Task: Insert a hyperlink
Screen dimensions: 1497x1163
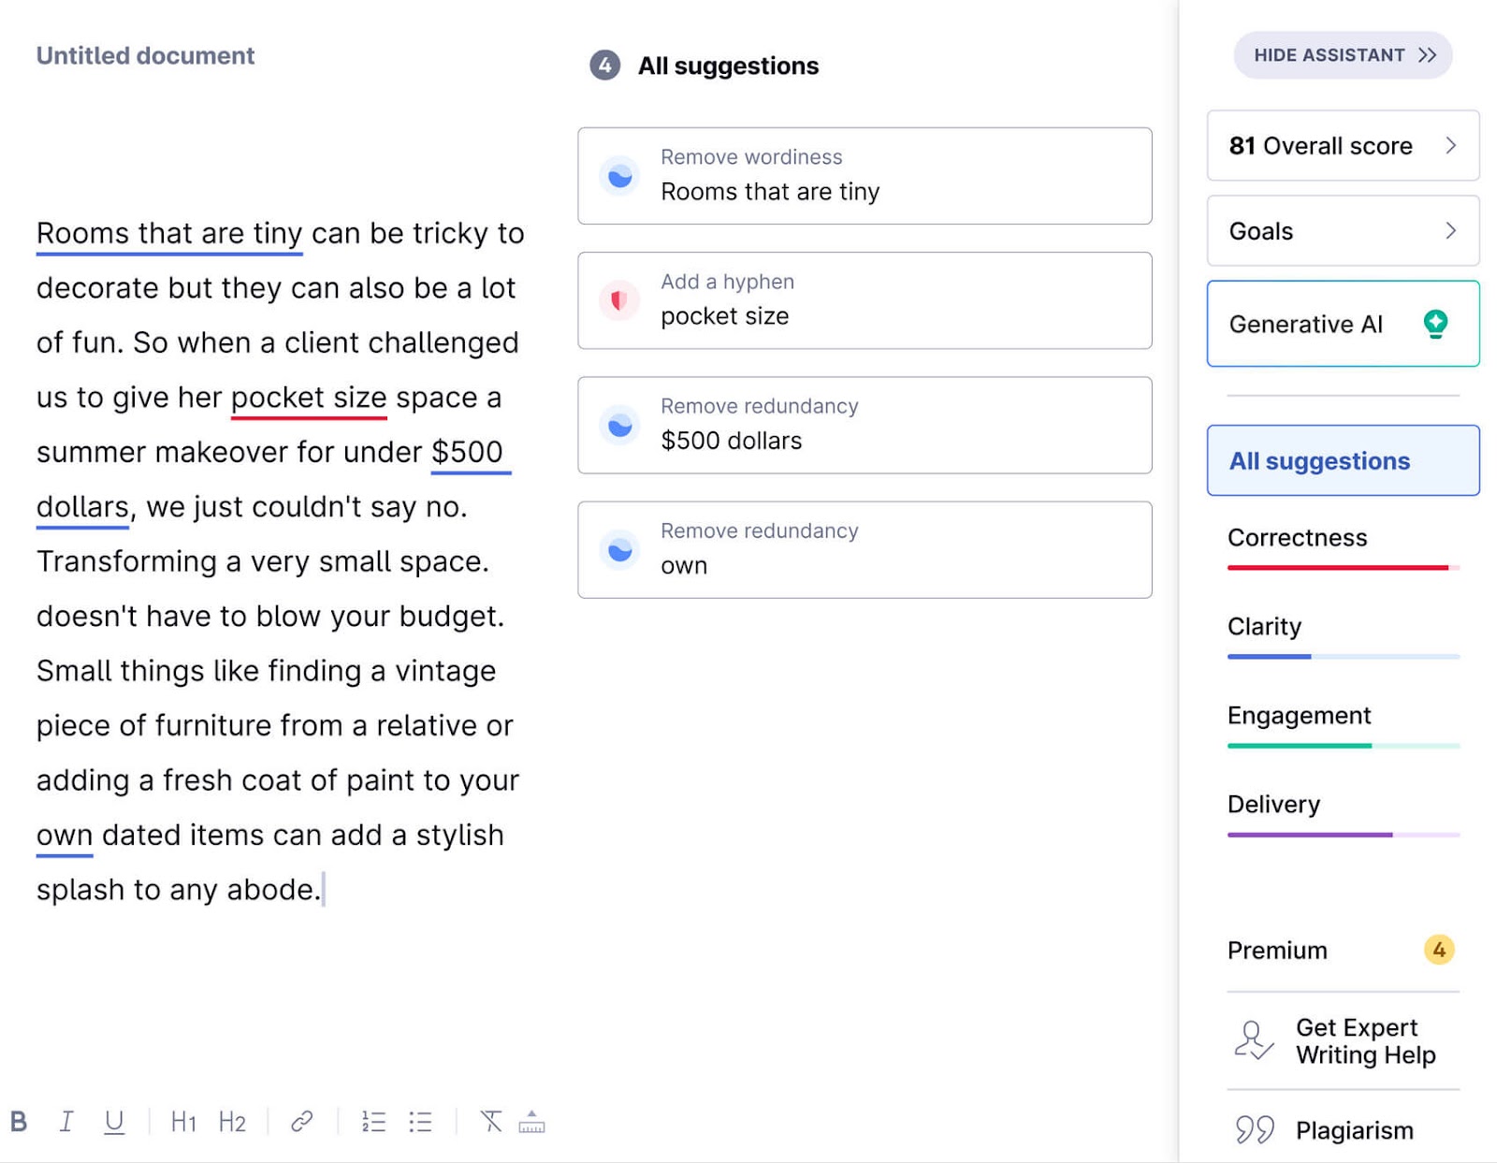Action: click(x=302, y=1121)
